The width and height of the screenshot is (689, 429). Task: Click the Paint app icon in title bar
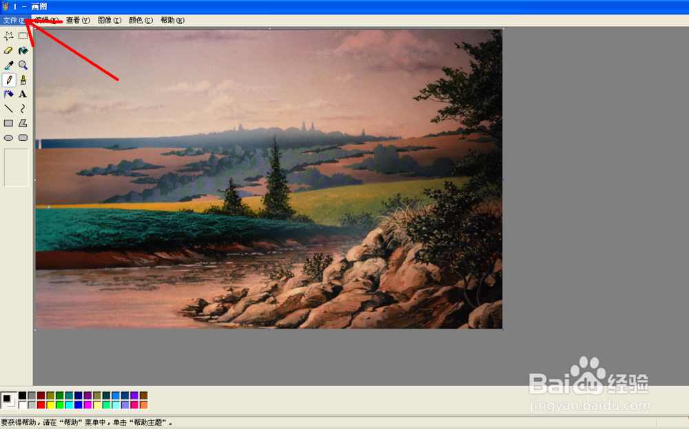click(x=6, y=7)
